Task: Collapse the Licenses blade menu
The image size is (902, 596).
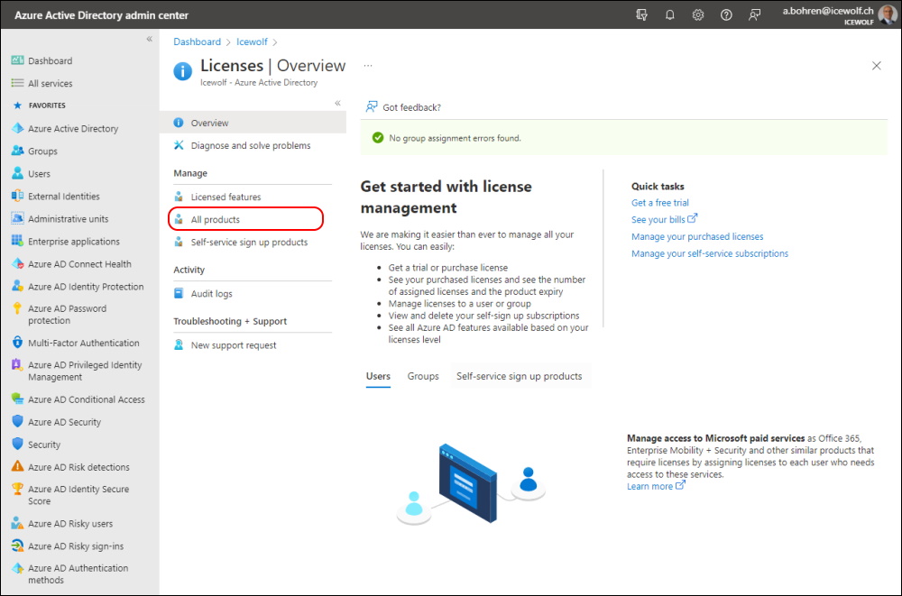Action: (x=337, y=103)
